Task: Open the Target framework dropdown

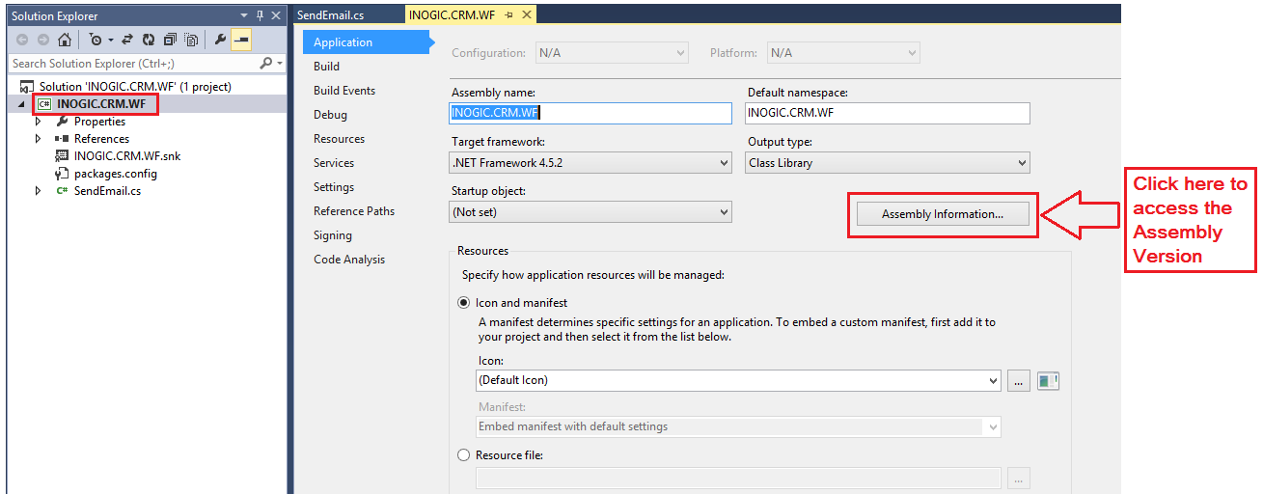Action: pyautogui.click(x=724, y=163)
